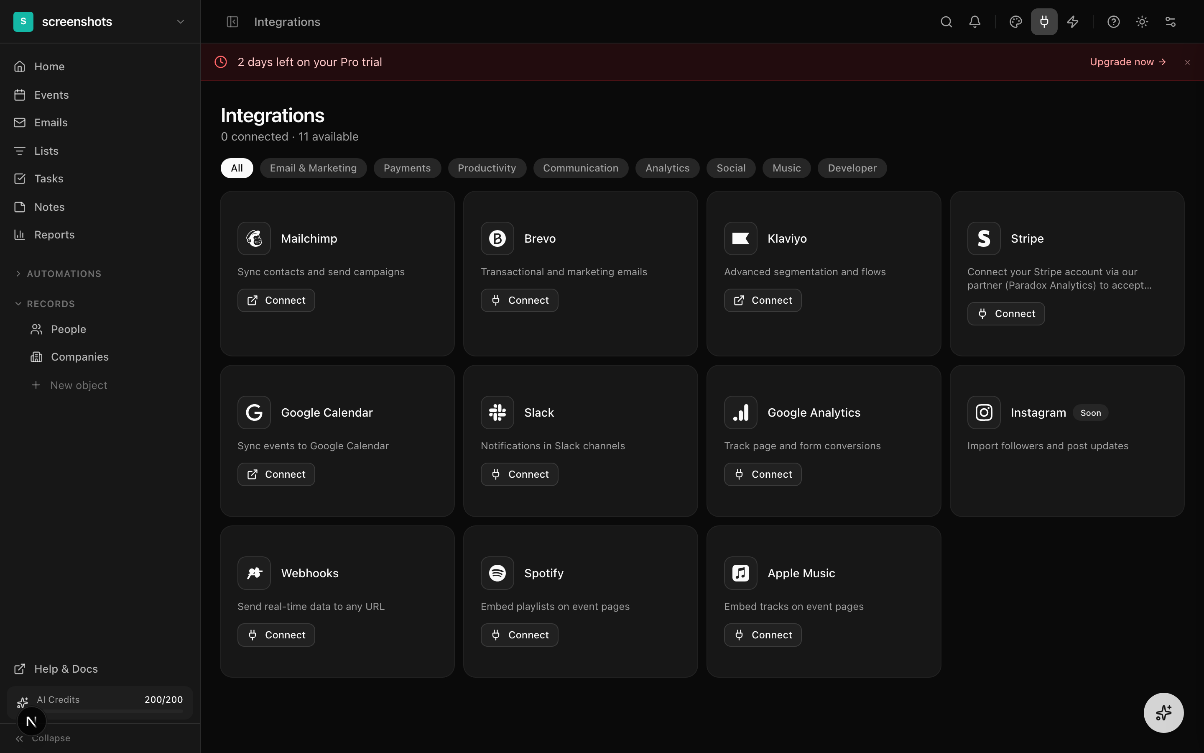Connect Slack integration
The height and width of the screenshot is (753, 1204).
(x=519, y=474)
